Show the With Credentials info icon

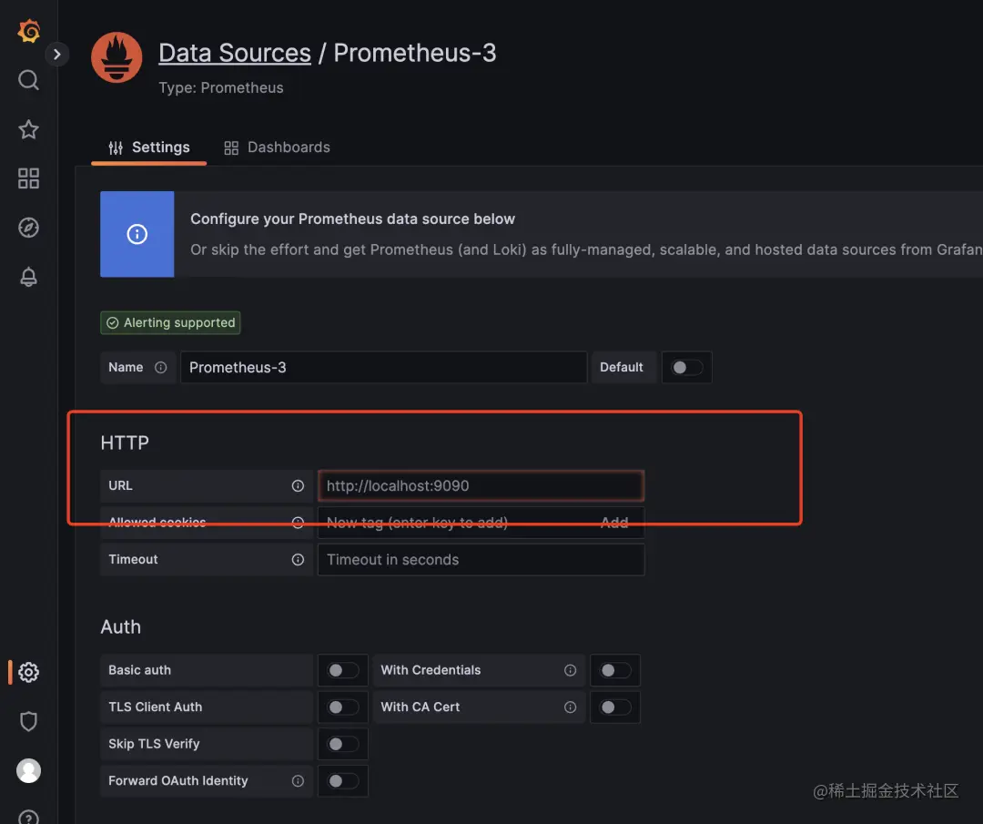(x=570, y=670)
